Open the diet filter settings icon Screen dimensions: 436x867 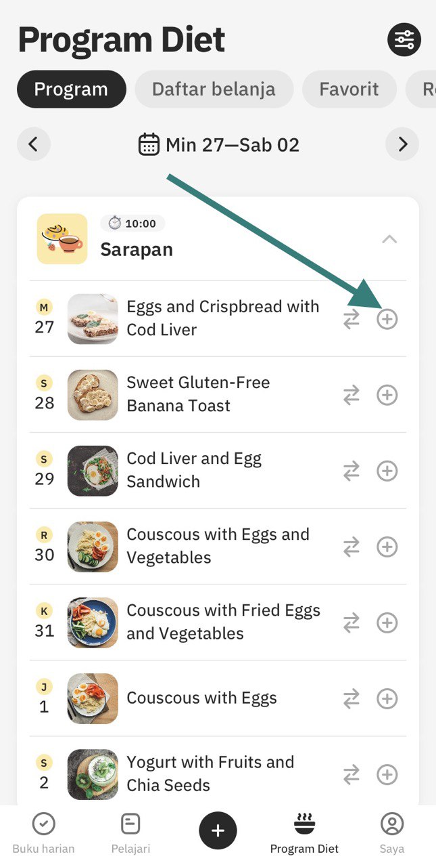click(404, 40)
